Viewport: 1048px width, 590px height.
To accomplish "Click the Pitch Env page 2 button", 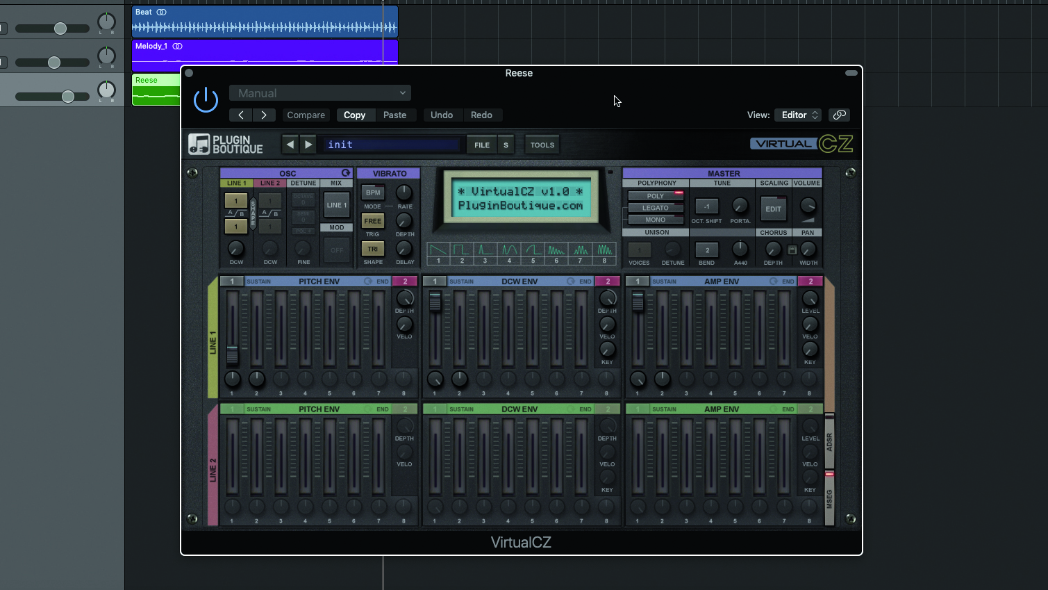I will coord(405,281).
